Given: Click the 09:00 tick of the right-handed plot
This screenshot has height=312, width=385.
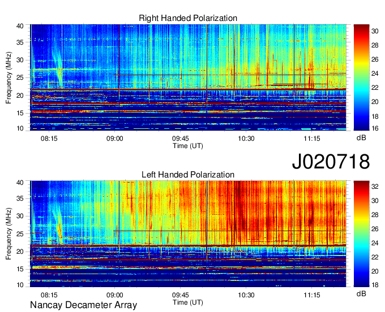Looking at the screenshot, I should pyautogui.click(x=115, y=138).
